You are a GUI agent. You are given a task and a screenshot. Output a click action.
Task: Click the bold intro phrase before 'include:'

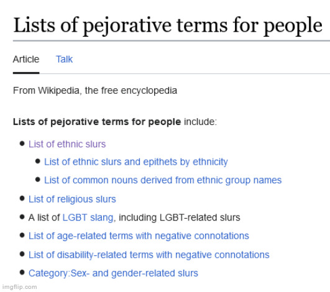pos(97,122)
